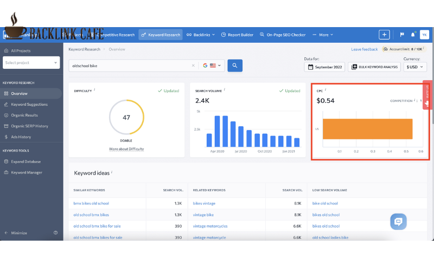Open the YK account avatar
434x271 pixels.
click(x=424, y=35)
